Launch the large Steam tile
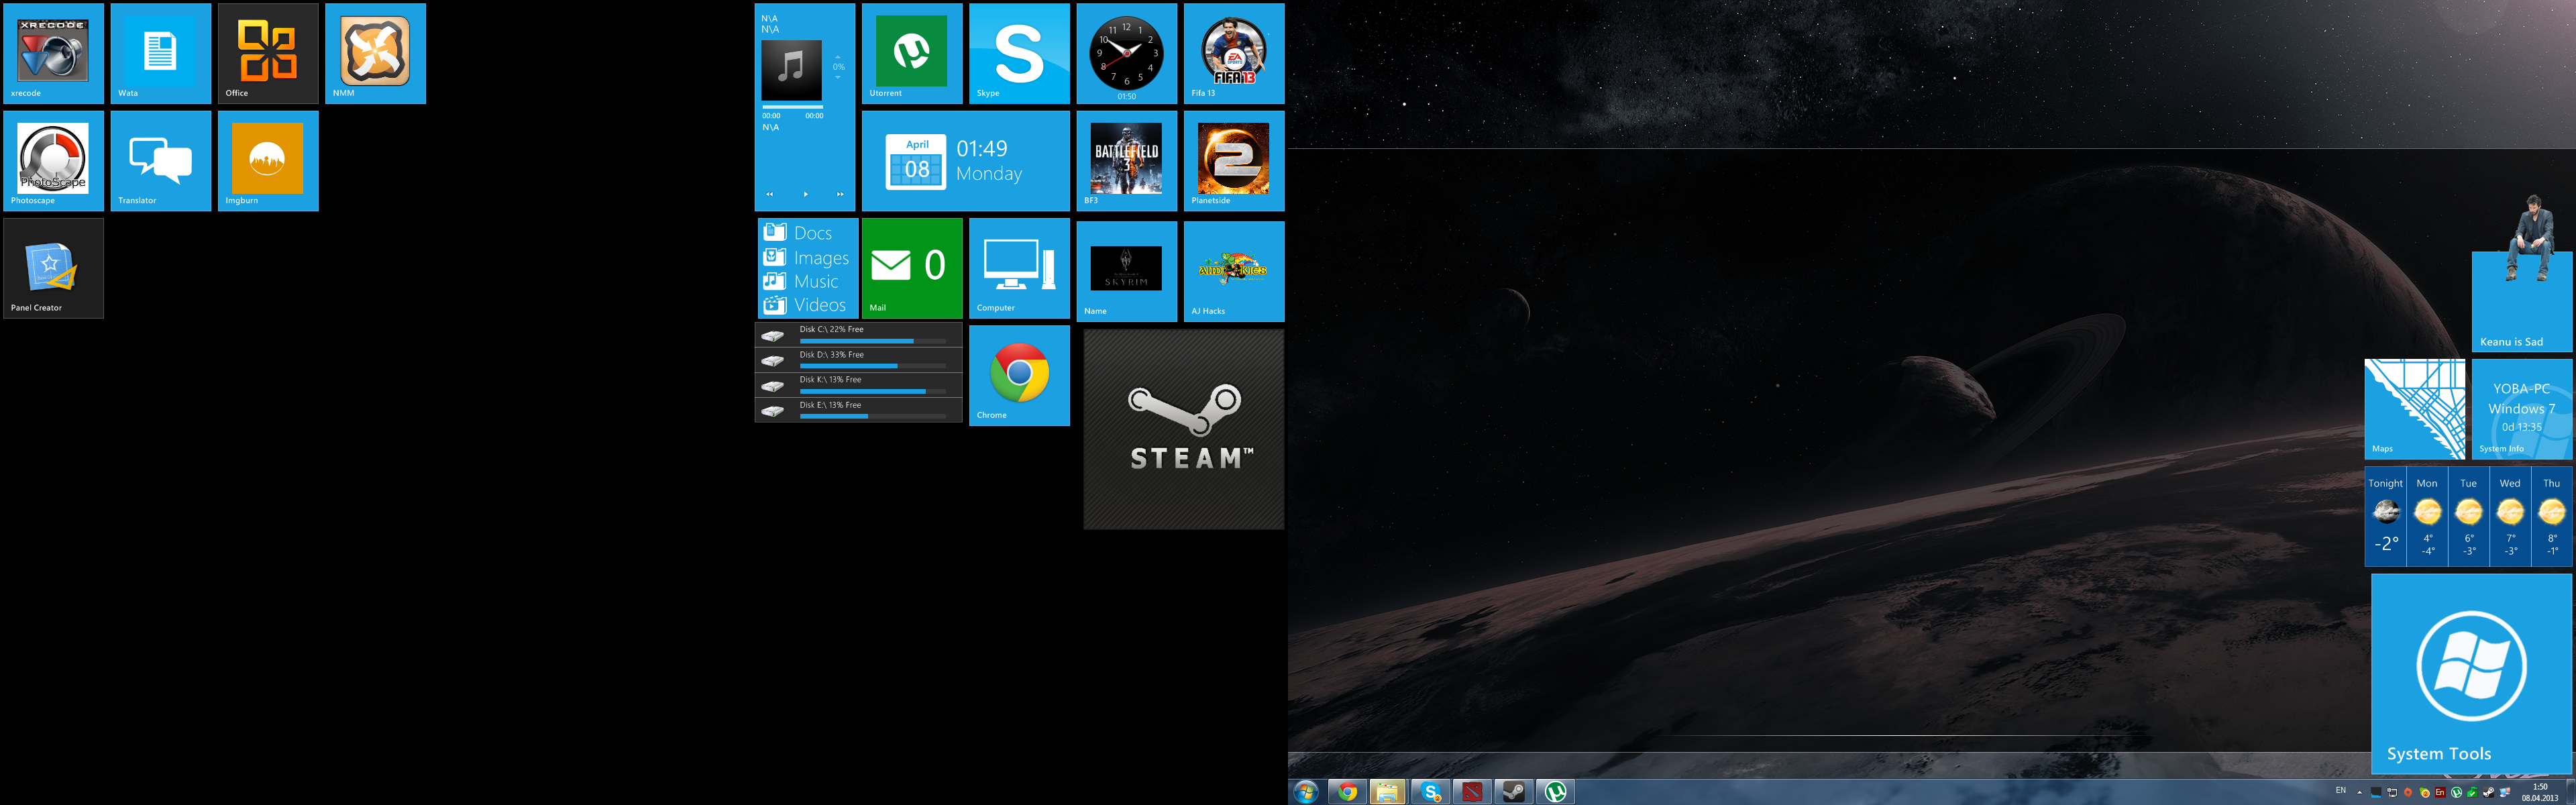Screen dimensions: 2576x805 1184,429
